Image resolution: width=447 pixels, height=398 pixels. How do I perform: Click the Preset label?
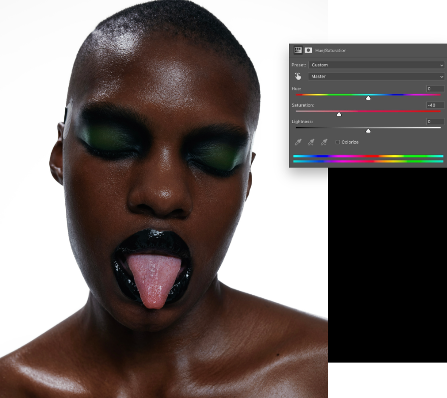299,65
